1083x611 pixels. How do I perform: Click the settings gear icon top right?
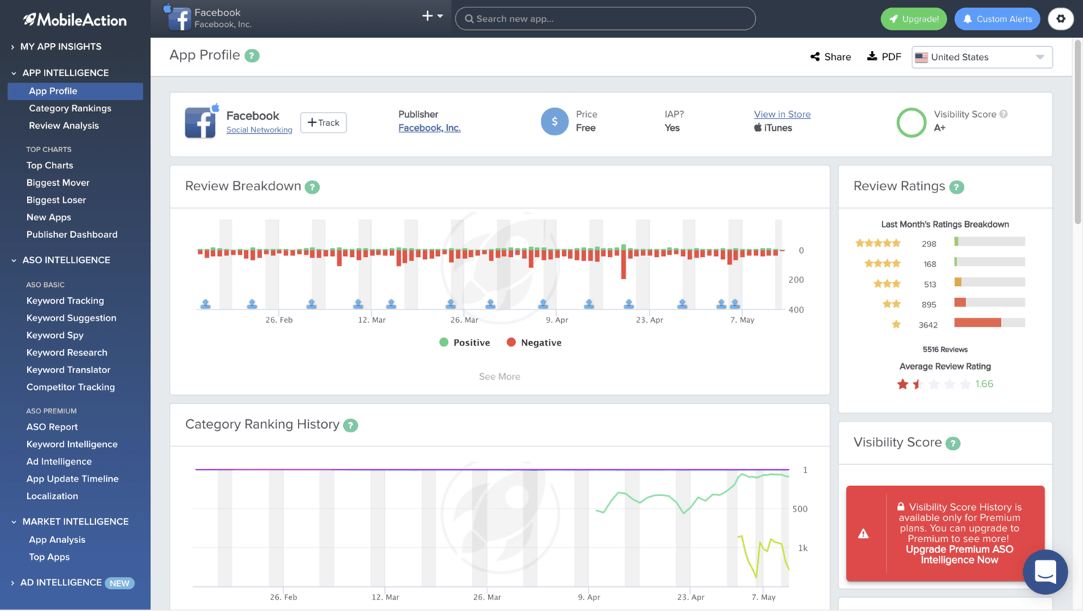click(x=1060, y=18)
